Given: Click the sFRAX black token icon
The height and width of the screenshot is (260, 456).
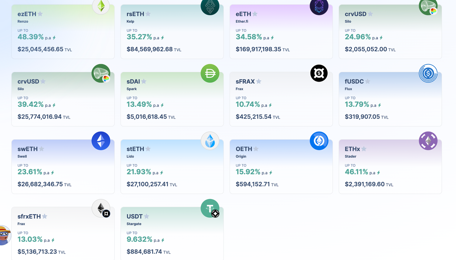Looking at the screenshot, I should tap(319, 73).
